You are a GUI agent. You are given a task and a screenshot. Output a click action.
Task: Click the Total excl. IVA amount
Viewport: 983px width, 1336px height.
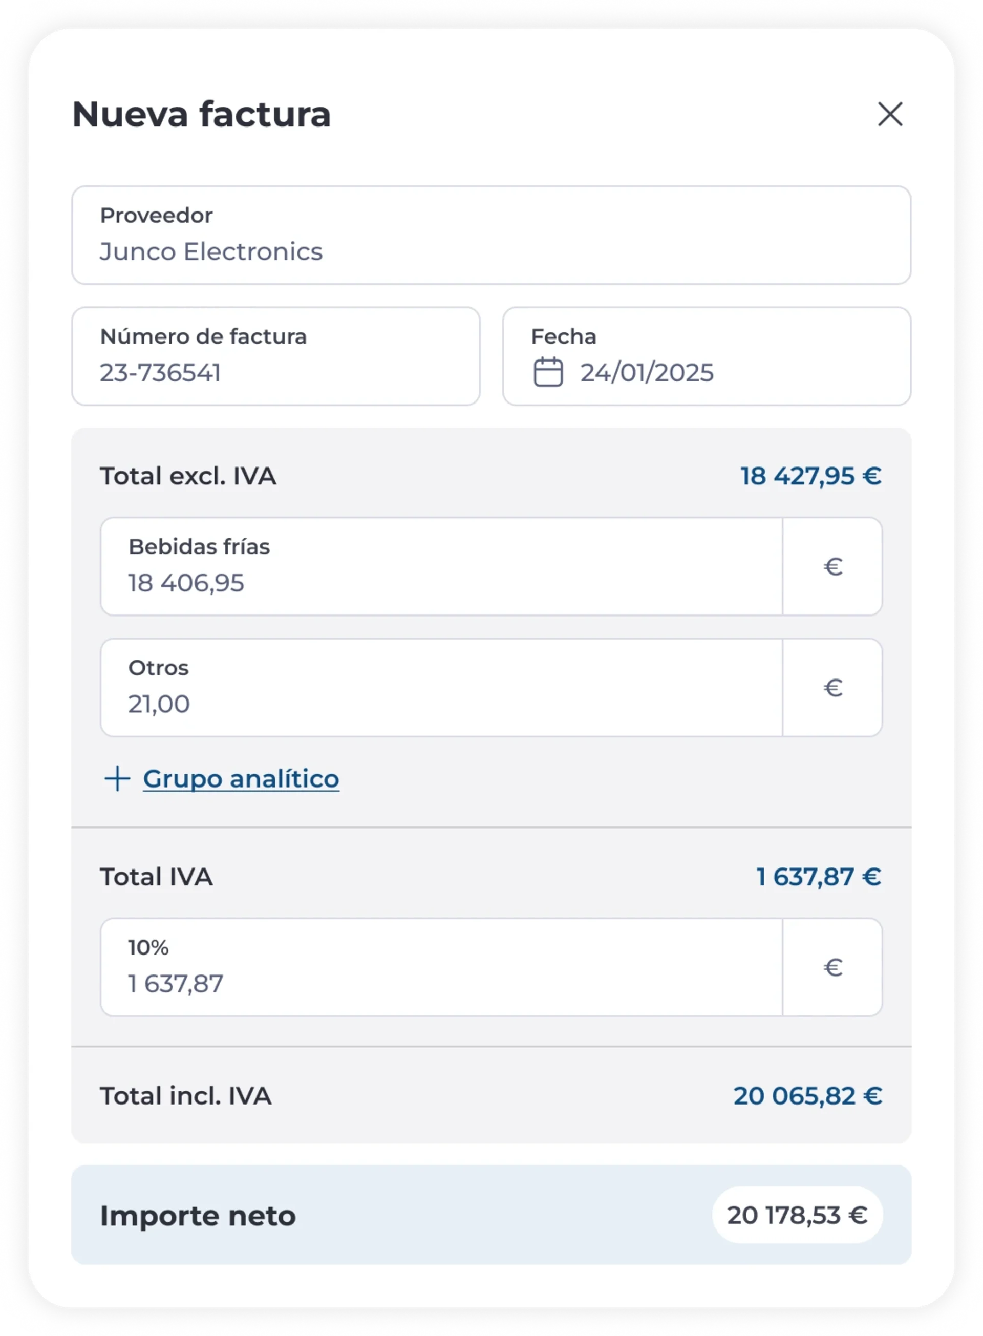point(810,476)
